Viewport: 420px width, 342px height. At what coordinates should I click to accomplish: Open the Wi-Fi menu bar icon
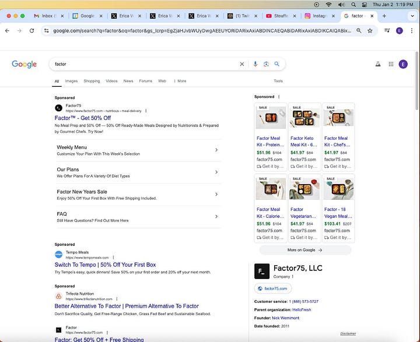coord(328,5)
